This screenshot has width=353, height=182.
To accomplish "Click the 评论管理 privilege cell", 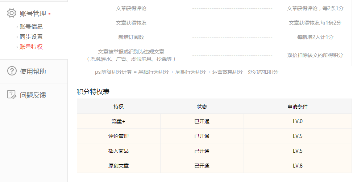I will pos(119,136).
